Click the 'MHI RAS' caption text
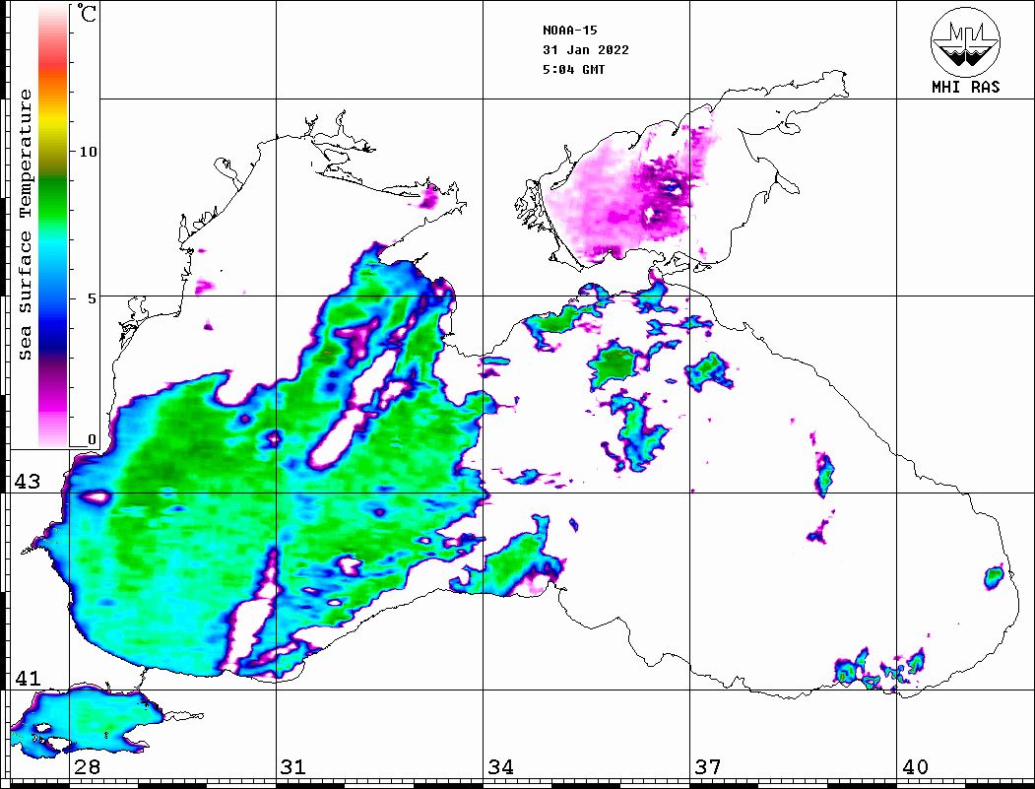The image size is (1035, 789). tap(965, 87)
